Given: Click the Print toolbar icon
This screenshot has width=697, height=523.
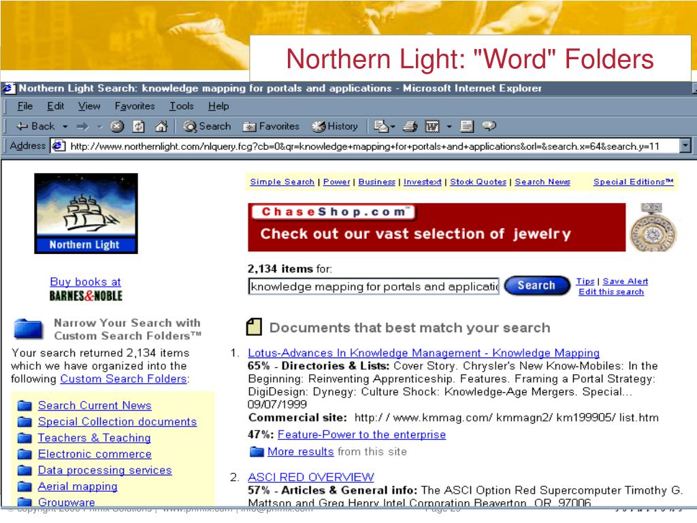Looking at the screenshot, I should pyautogui.click(x=410, y=127).
